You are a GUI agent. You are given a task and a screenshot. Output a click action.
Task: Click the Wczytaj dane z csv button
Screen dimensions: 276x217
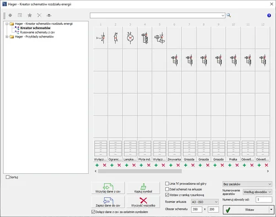(108, 188)
